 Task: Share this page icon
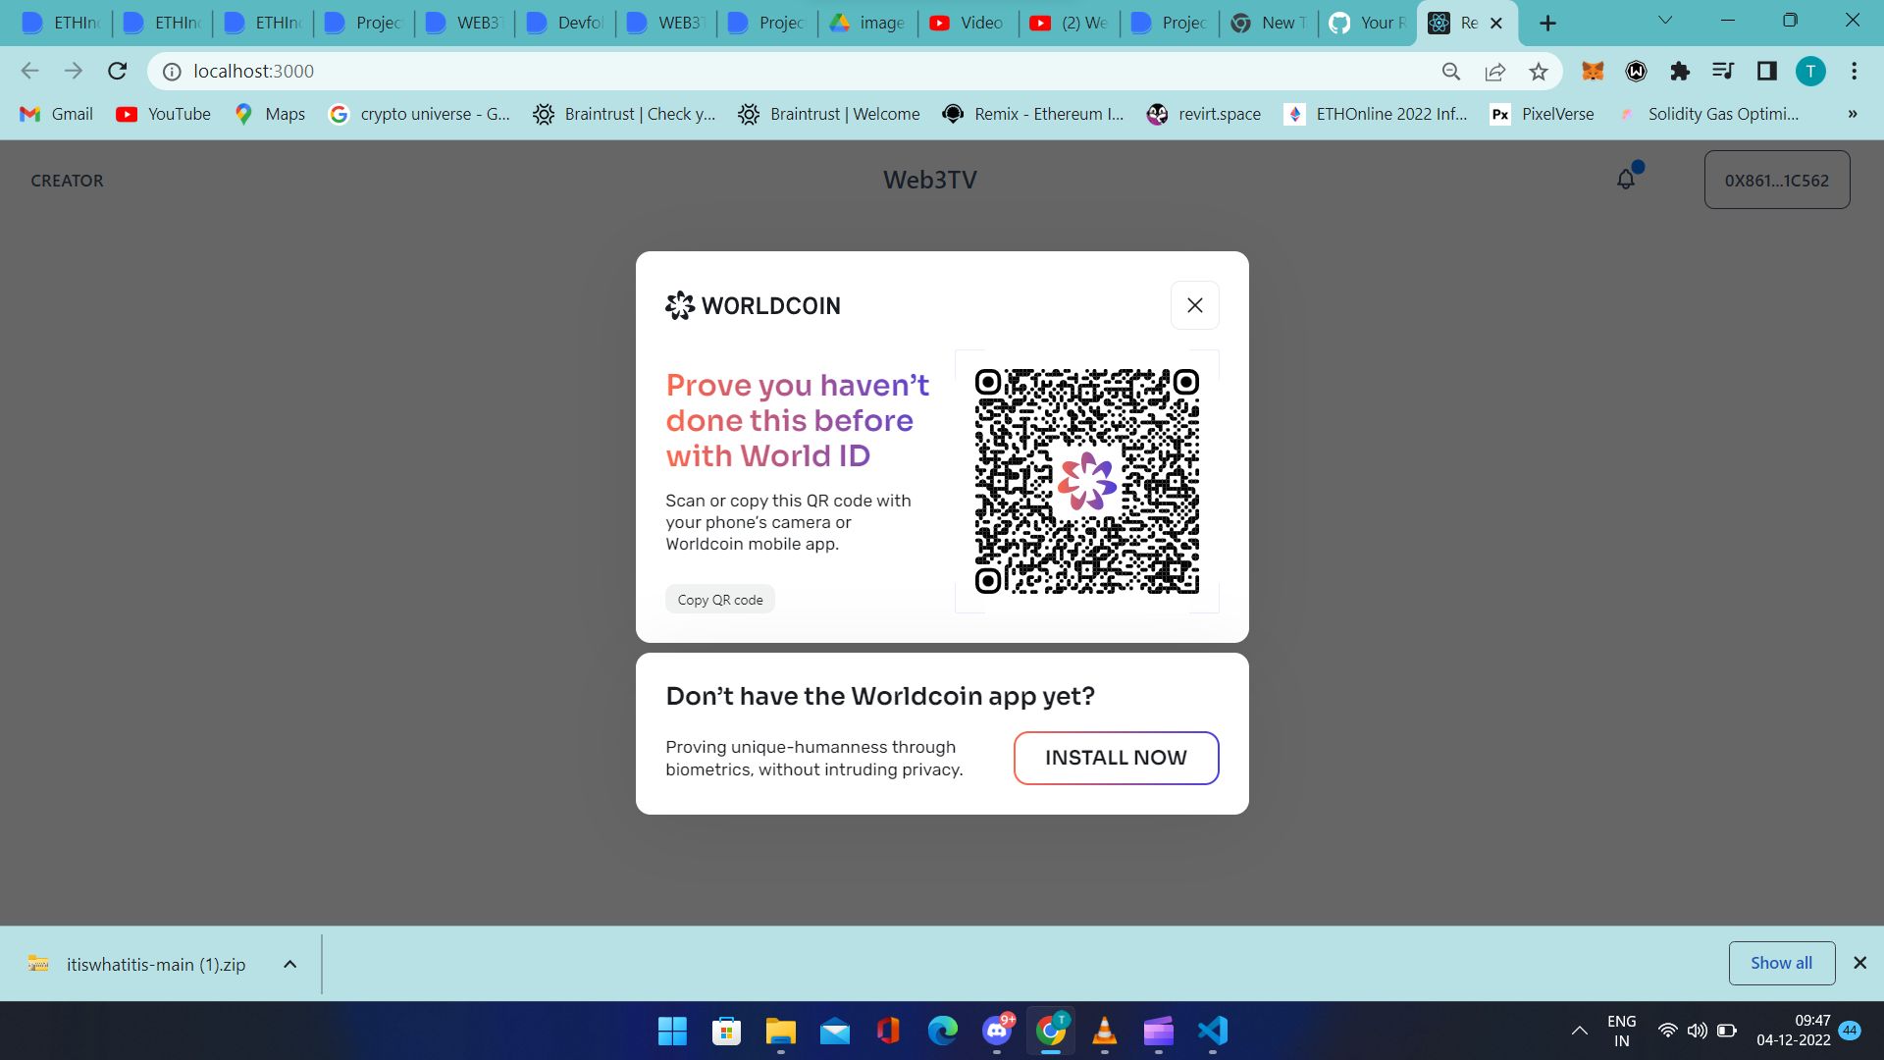tap(1495, 71)
